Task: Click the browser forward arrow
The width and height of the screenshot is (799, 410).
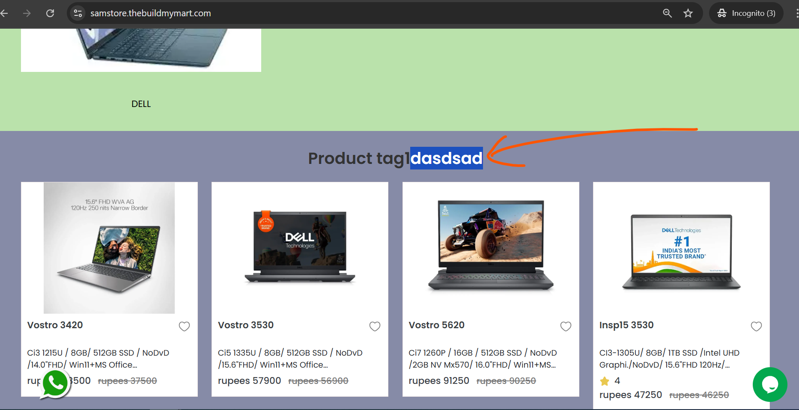Action: coord(27,13)
